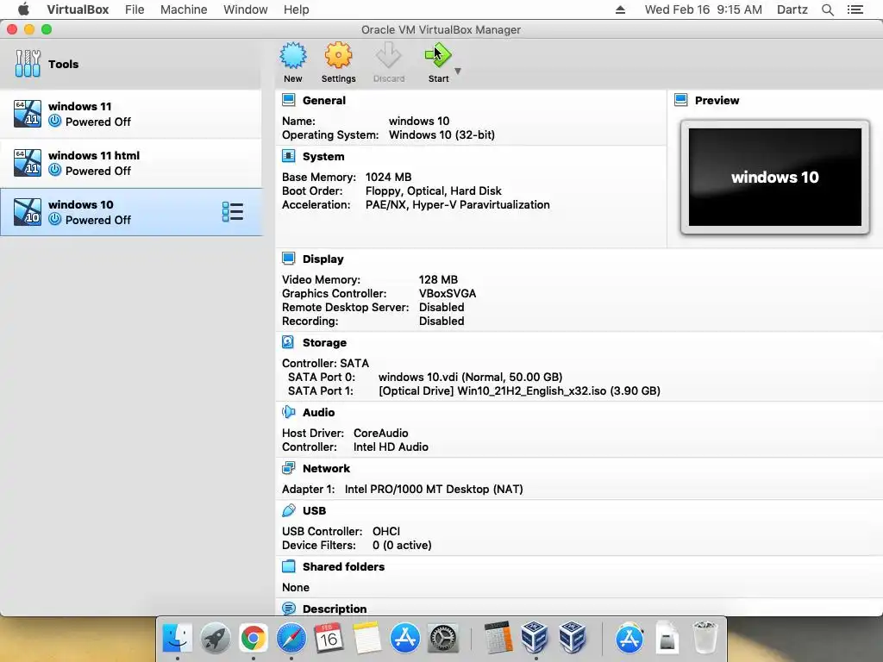
Task: Click the Dartz user name
Action: (x=792, y=9)
